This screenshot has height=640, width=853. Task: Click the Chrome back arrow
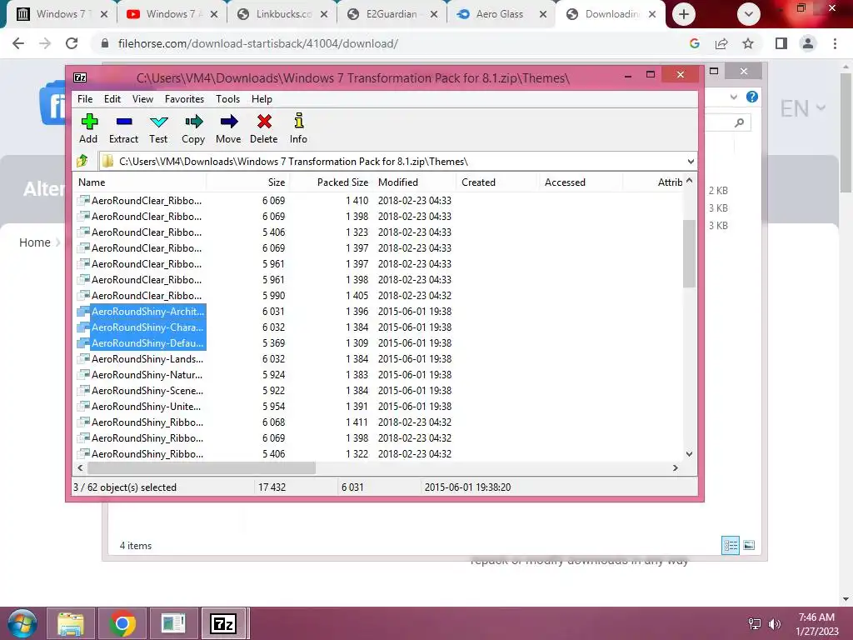point(18,43)
